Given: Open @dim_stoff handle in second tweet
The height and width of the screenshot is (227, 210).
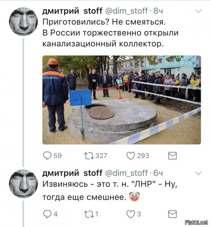Looking at the screenshot, I should pos(126,173).
